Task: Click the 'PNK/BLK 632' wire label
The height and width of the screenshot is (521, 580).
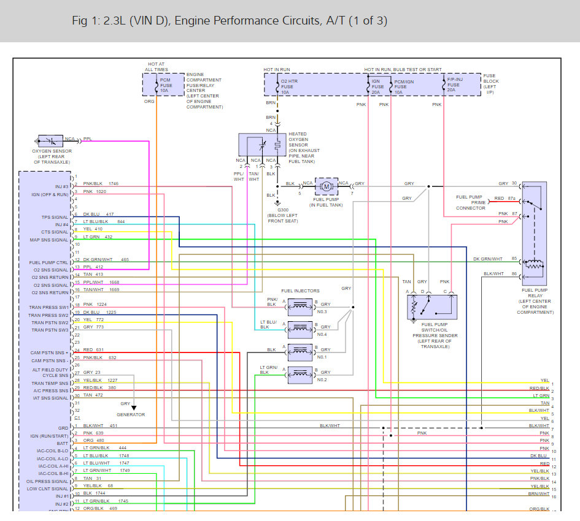Action: pos(99,358)
